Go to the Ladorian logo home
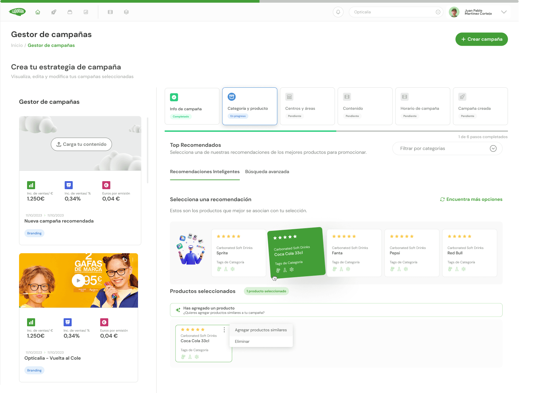The image size is (533, 393). (x=17, y=12)
